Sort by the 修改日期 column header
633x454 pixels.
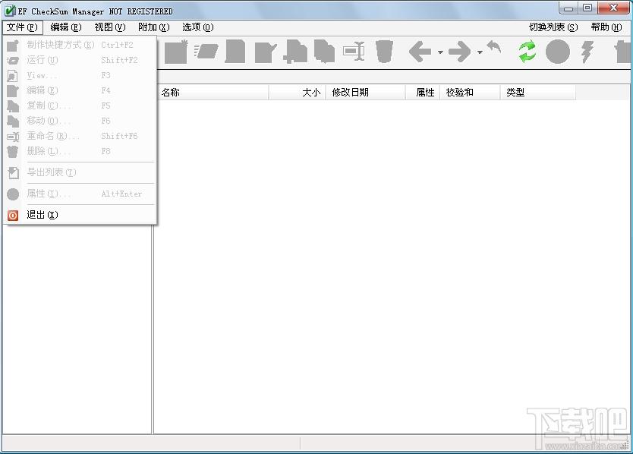365,93
